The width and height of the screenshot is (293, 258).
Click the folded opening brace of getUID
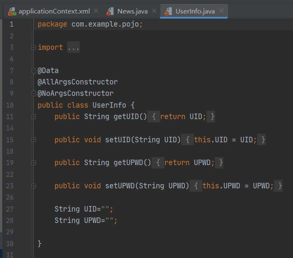(154, 117)
